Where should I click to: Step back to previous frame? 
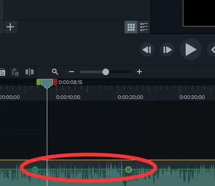pyautogui.click(x=147, y=50)
